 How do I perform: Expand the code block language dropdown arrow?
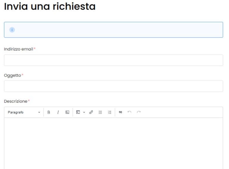tap(84, 112)
